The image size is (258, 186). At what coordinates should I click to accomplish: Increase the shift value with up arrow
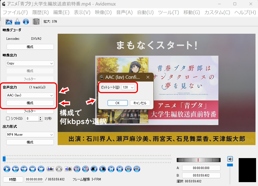41,117
